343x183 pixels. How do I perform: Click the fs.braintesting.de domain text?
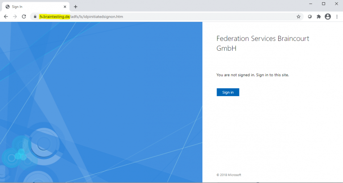54,16
